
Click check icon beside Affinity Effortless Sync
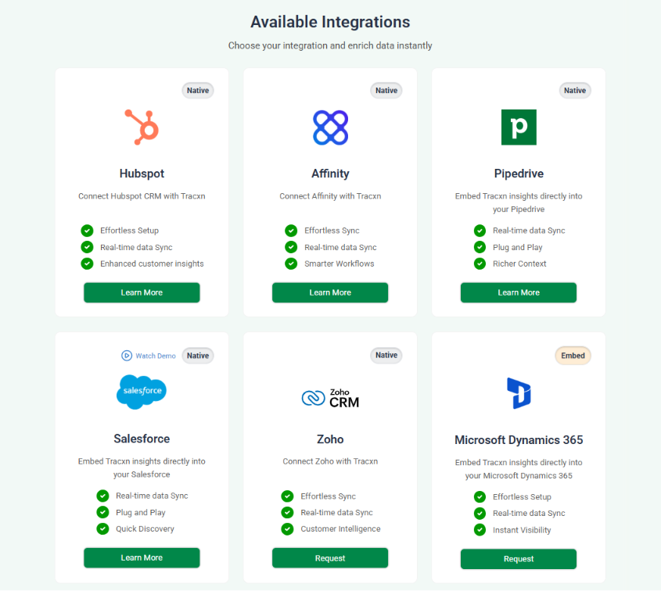(291, 231)
